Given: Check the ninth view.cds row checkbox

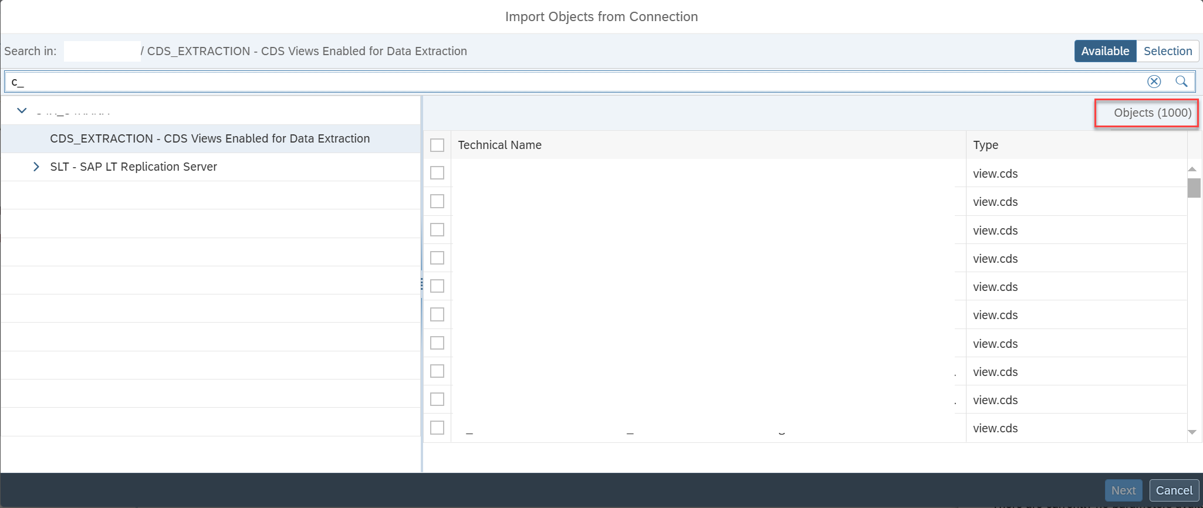Looking at the screenshot, I should 437,399.
